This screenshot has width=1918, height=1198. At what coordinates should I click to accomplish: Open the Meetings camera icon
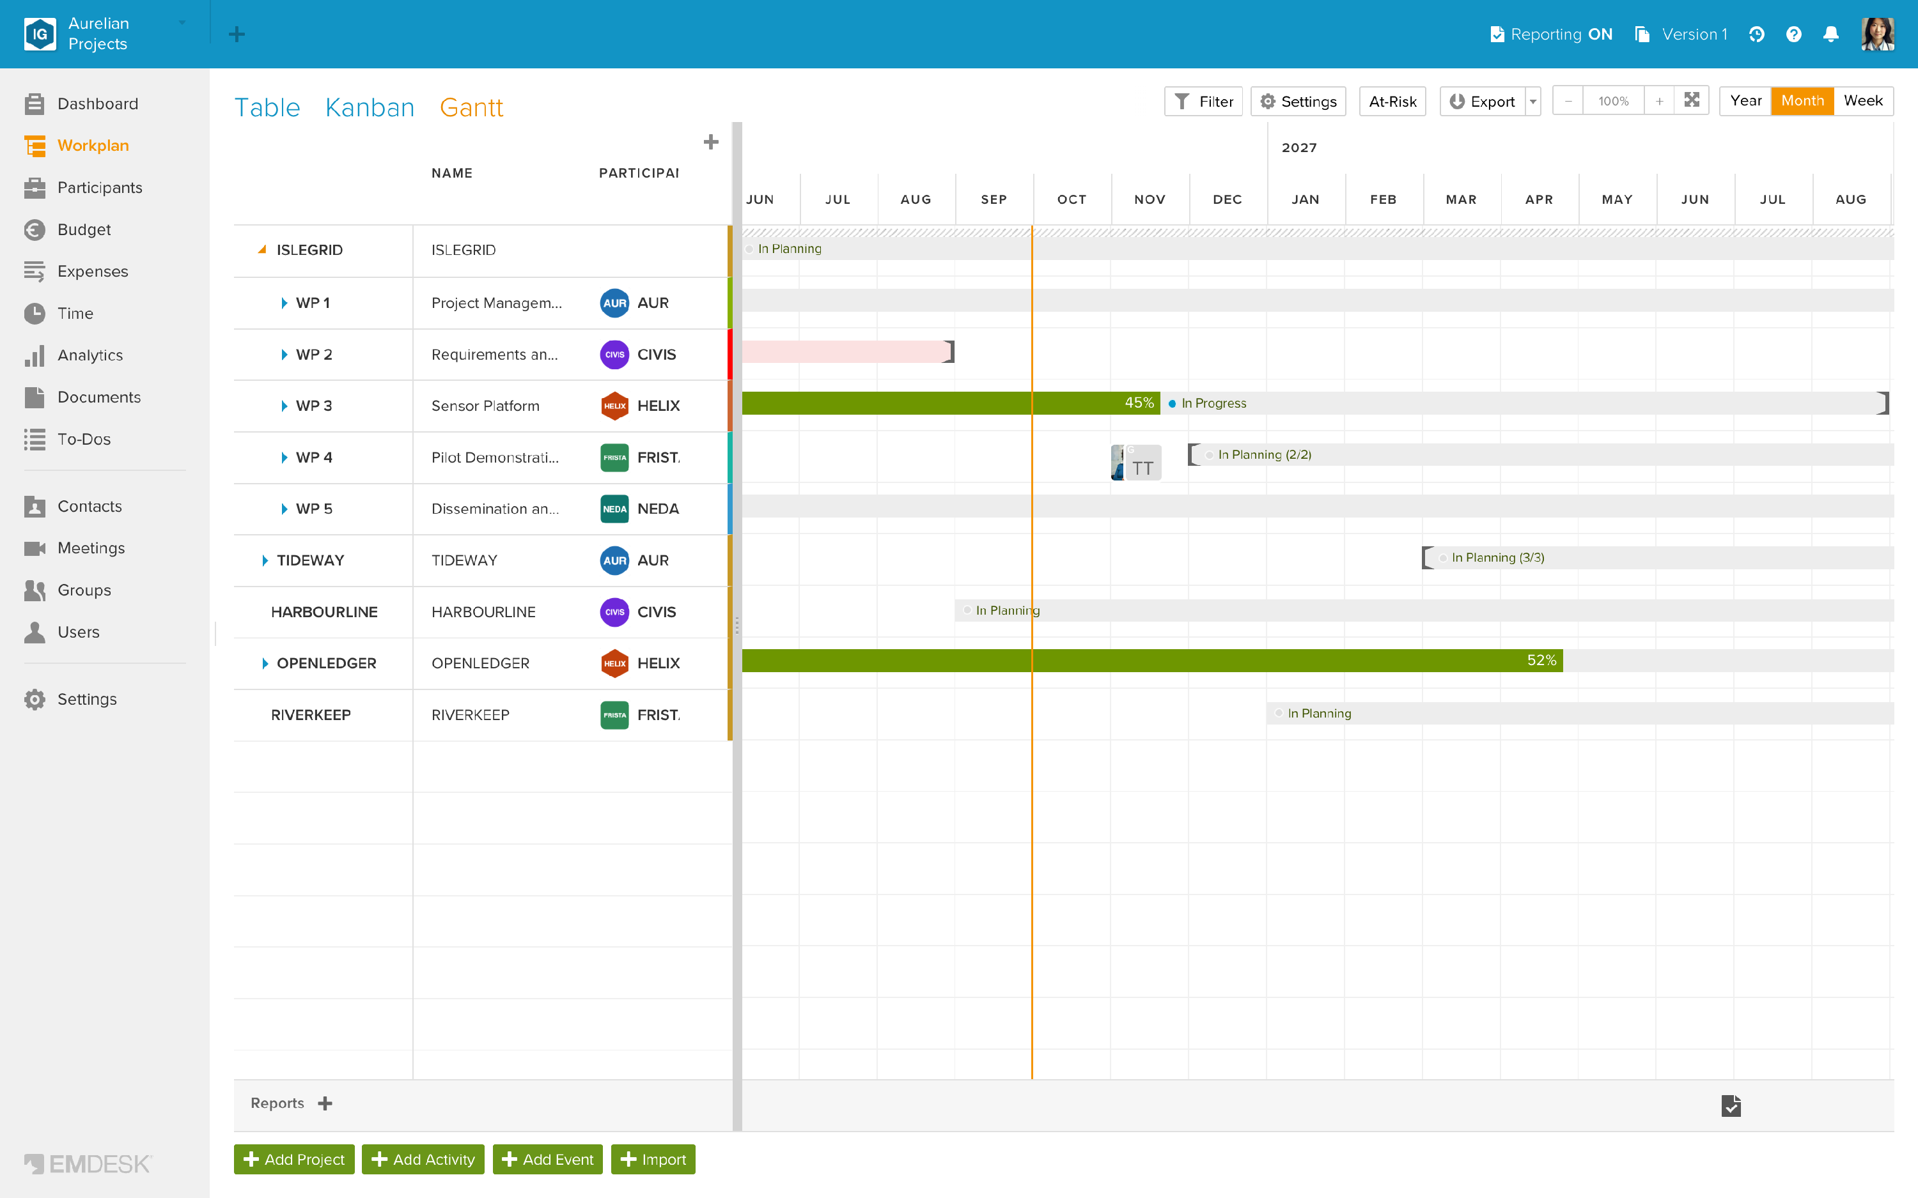tap(34, 548)
